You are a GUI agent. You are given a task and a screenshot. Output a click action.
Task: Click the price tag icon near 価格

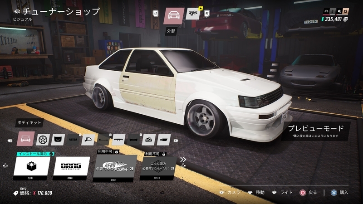point(16,193)
